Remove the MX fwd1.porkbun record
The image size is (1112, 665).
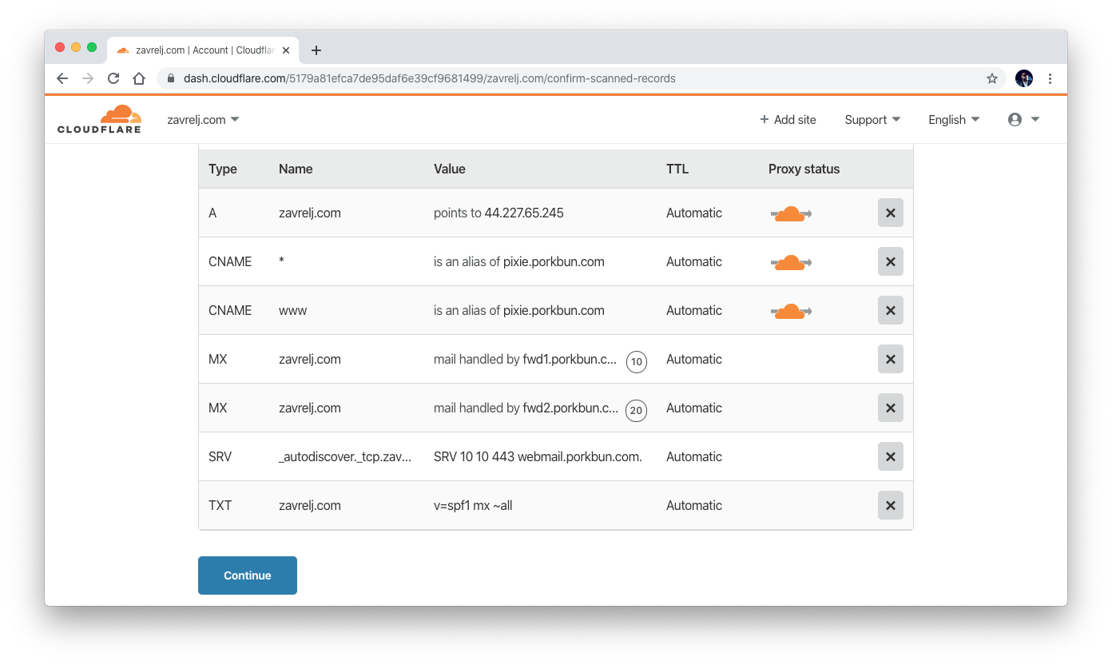pos(890,359)
